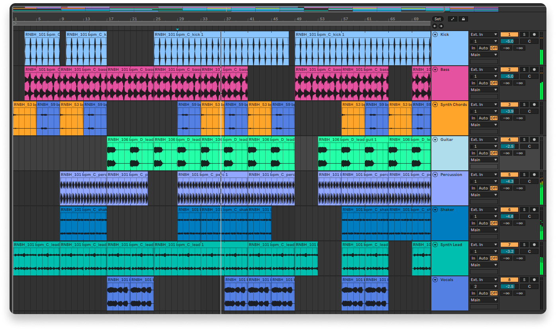Solo the Shaker track
556x330 pixels.
tap(524, 210)
